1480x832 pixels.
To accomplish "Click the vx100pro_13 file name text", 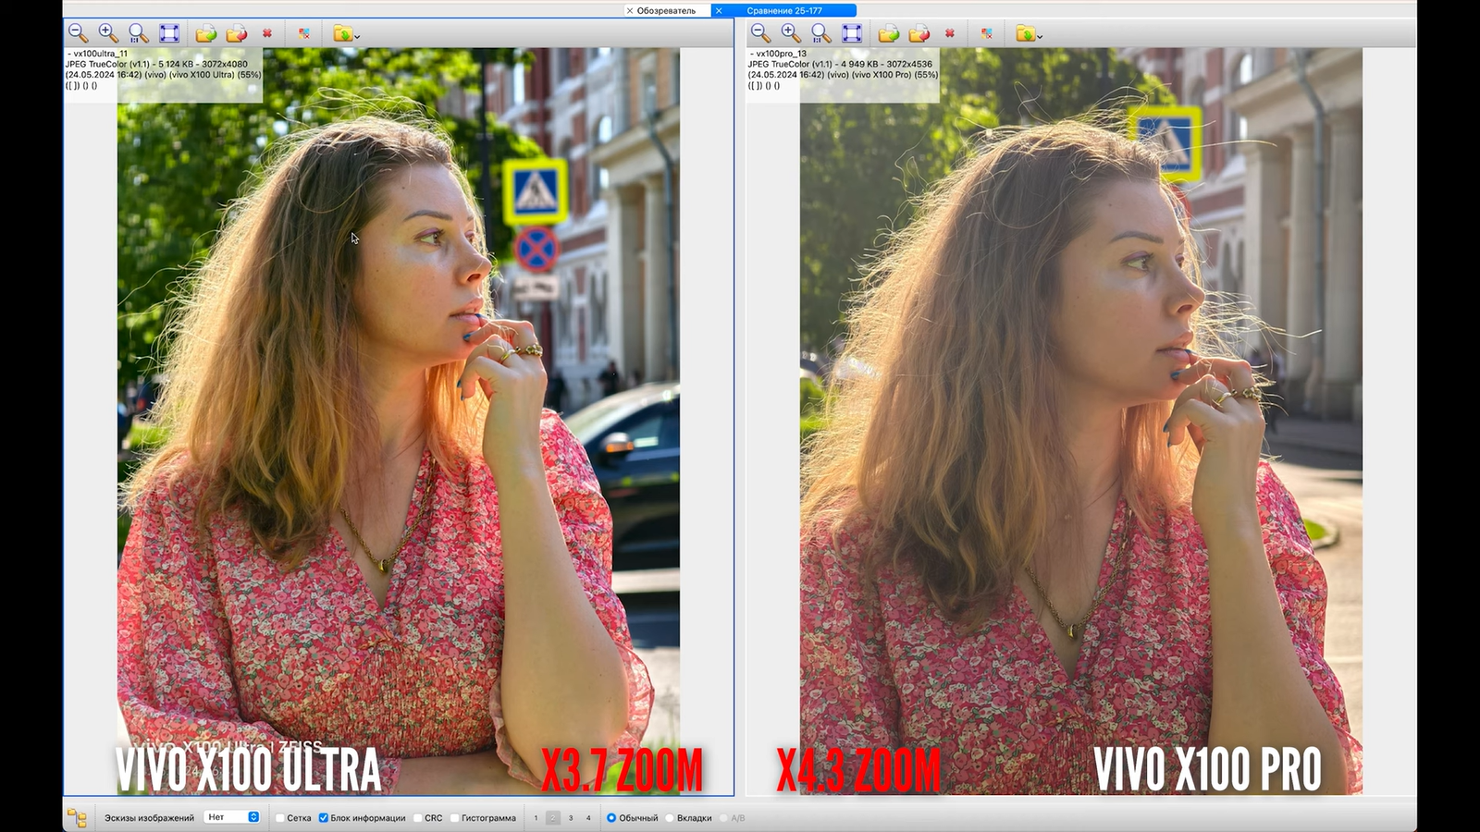I will (x=782, y=54).
